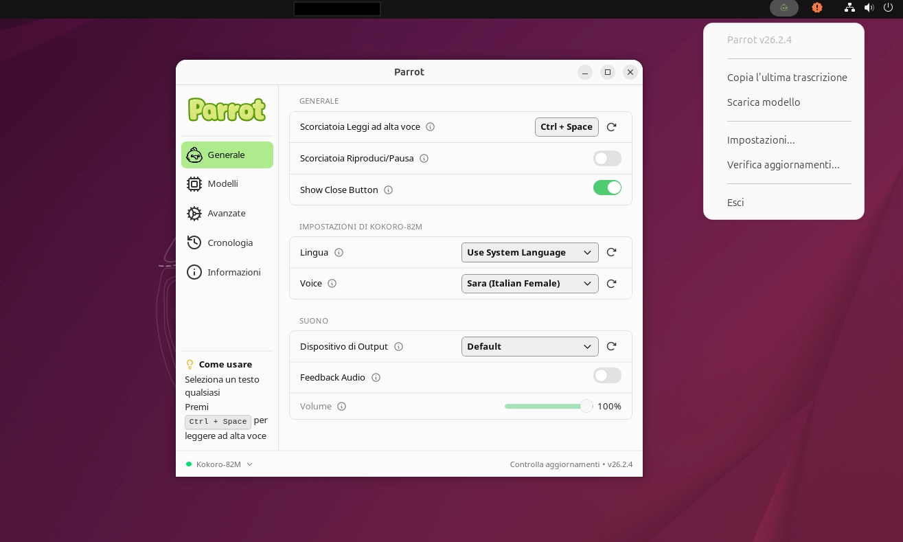Open the Cronologia section

230,242
